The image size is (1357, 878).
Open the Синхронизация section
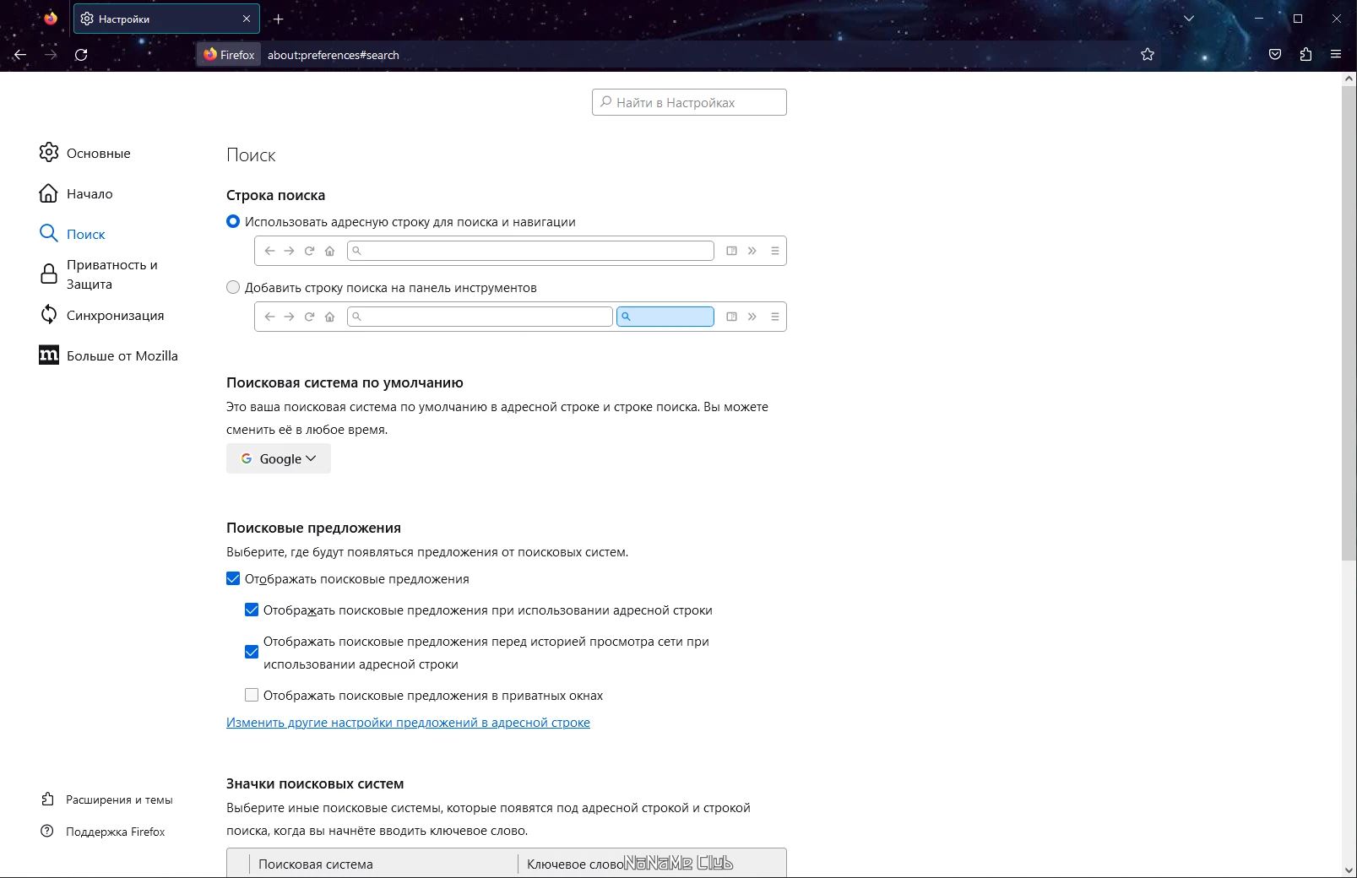[116, 315]
